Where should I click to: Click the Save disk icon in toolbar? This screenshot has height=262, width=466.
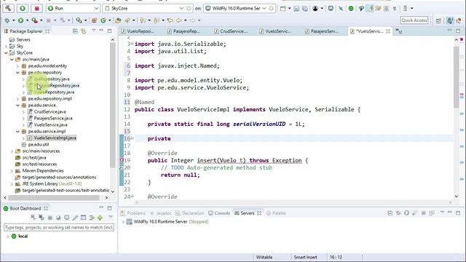[296, 9]
